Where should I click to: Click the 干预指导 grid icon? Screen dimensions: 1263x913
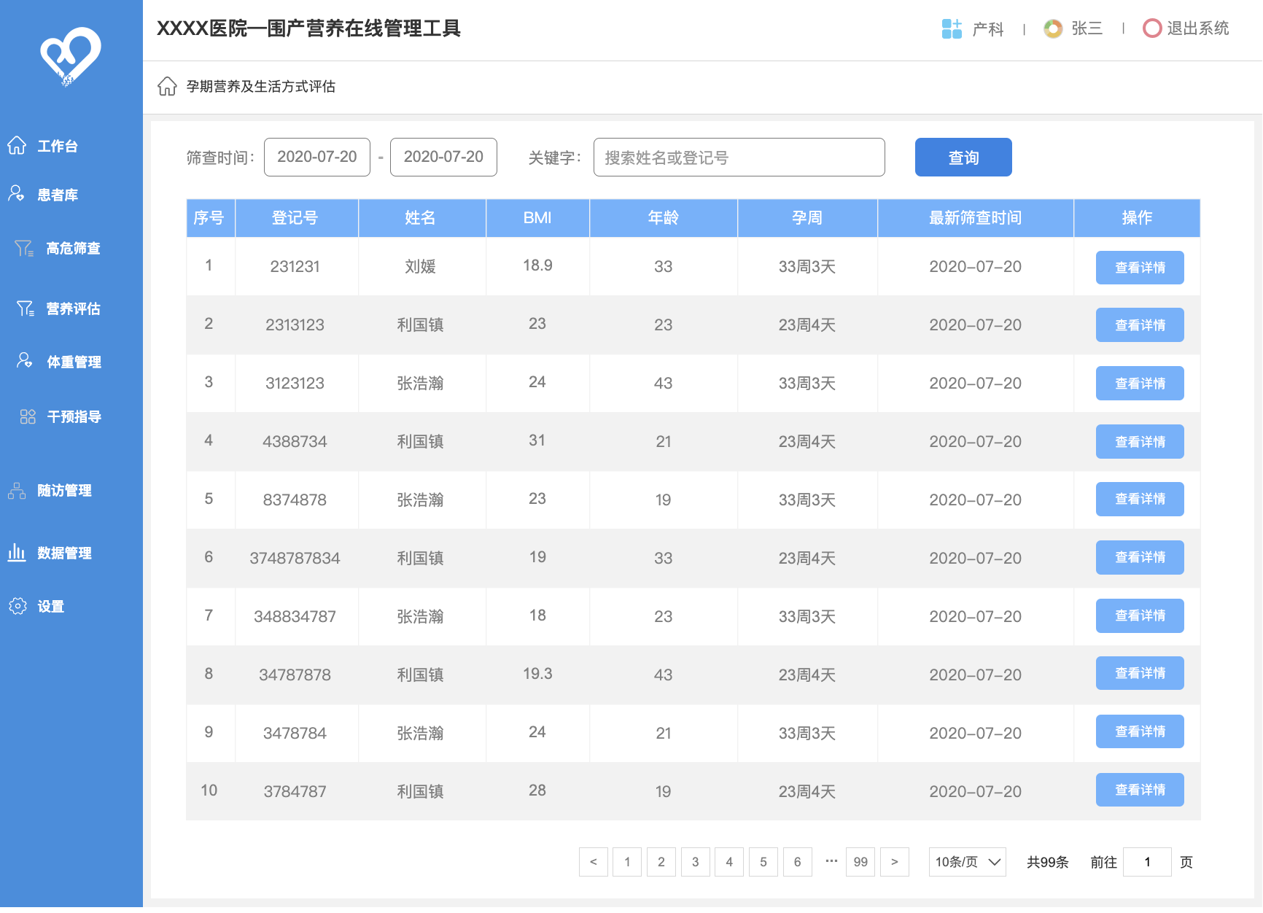(x=28, y=416)
